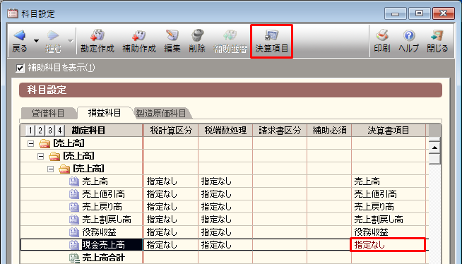Click the 勘定科目 column header
Screen dimensions: 462x264
(x=88, y=131)
